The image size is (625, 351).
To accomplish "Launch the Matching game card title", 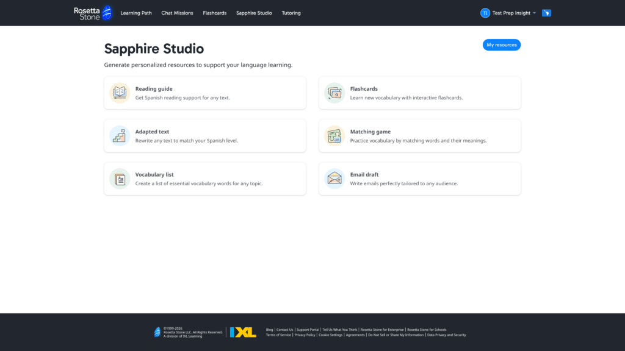I will pyautogui.click(x=370, y=132).
